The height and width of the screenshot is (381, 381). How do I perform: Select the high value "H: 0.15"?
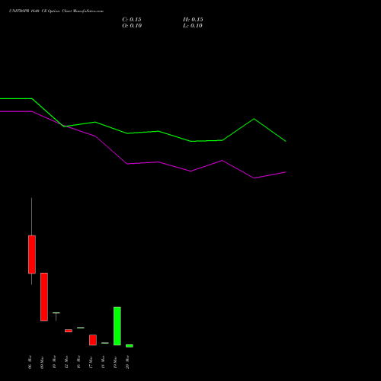(x=193, y=20)
